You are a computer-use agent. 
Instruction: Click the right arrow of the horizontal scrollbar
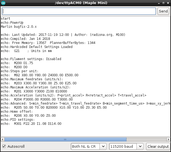(x=168, y=139)
